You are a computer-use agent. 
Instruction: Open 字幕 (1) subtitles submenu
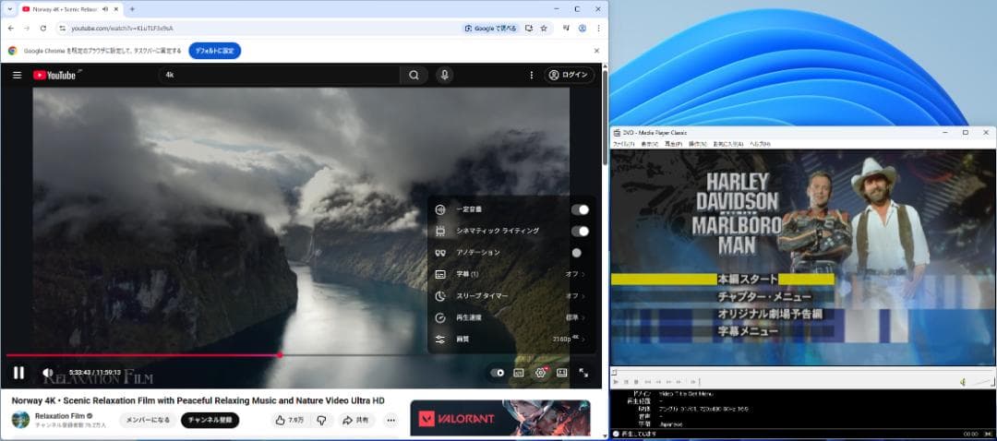pos(511,275)
